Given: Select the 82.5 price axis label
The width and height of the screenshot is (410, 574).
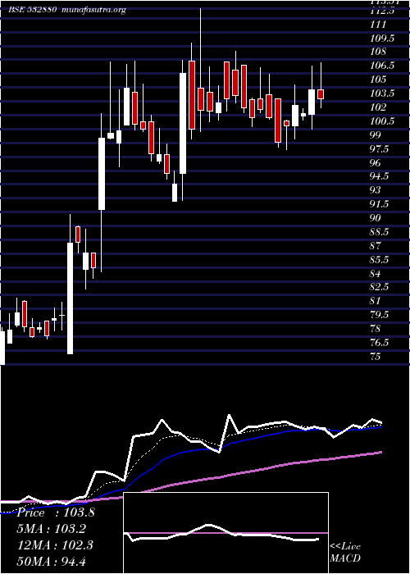Looking at the screenshot, I should tap(379, 287).
